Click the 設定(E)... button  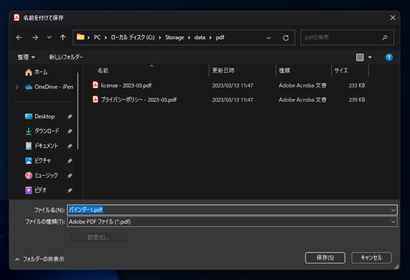pyautogui.click(x=98, y=237)
